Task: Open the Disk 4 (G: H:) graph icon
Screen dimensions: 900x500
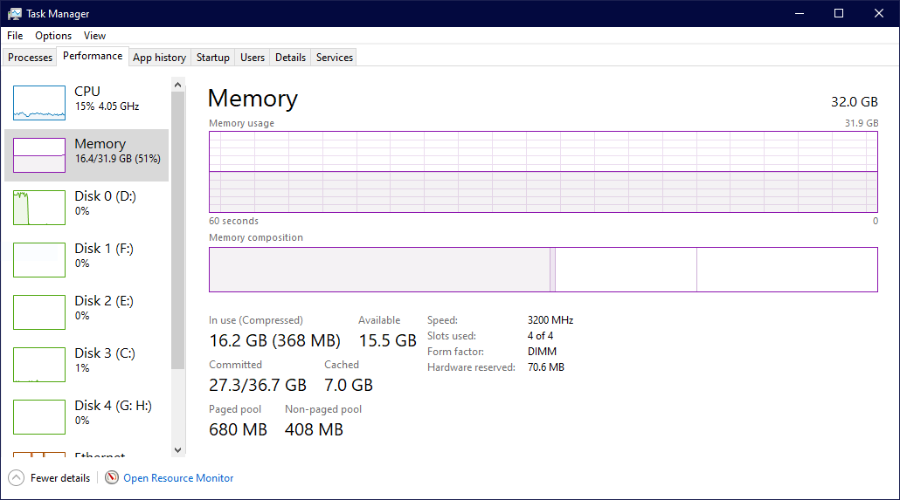Action: 39,417
